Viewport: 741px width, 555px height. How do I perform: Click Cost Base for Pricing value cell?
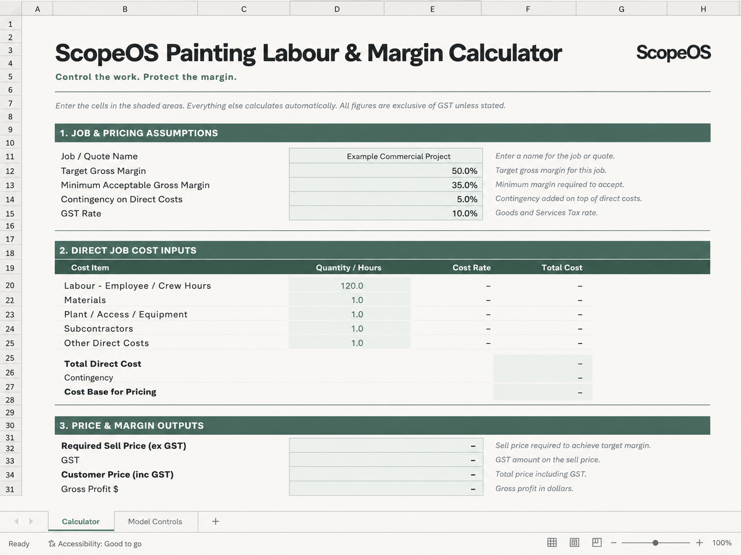click(x=542, y=392)
